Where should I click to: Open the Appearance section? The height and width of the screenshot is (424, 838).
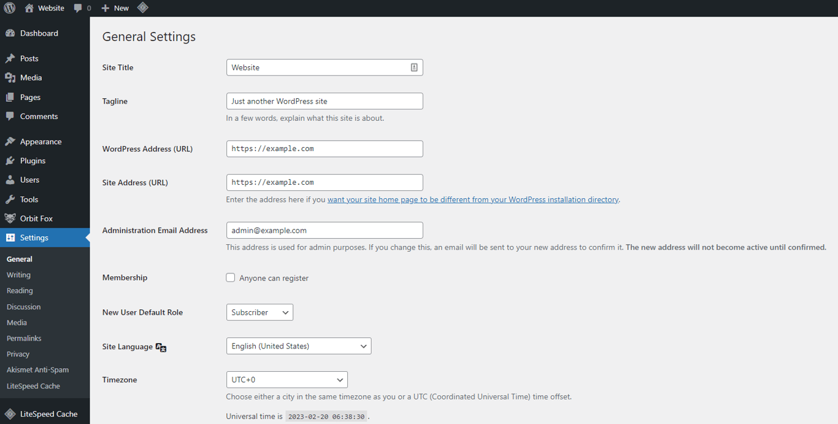40,141
